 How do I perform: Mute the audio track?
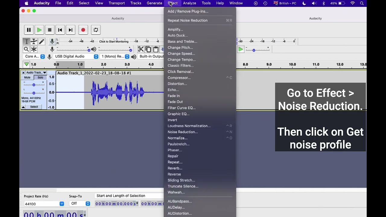pos(27,77)
